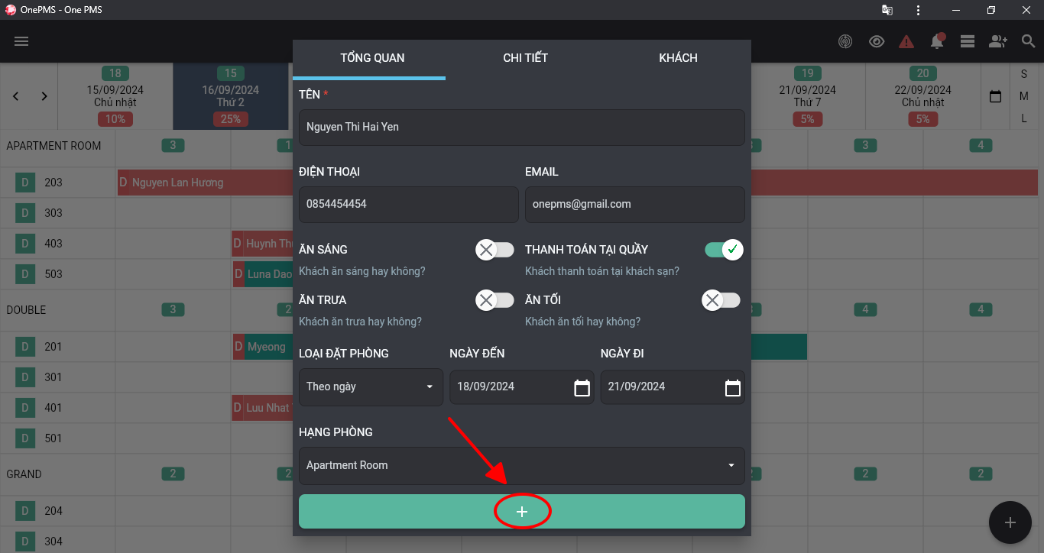Click the D icon of room 203
1044x553 pixels.
click(x=24, y=183)
